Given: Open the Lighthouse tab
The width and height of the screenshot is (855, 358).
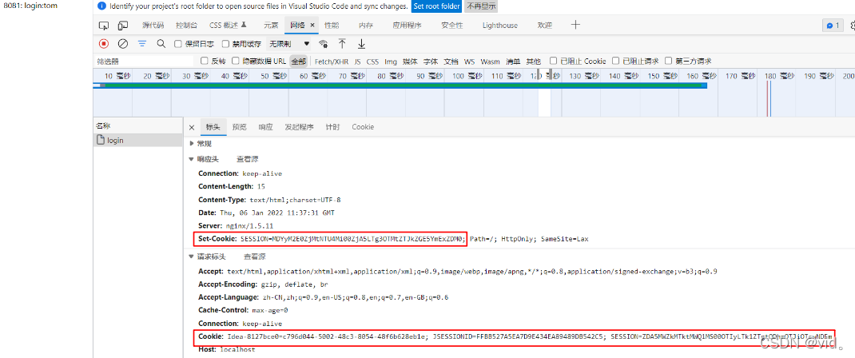Looking at the screenshot, I should [500, 26].
